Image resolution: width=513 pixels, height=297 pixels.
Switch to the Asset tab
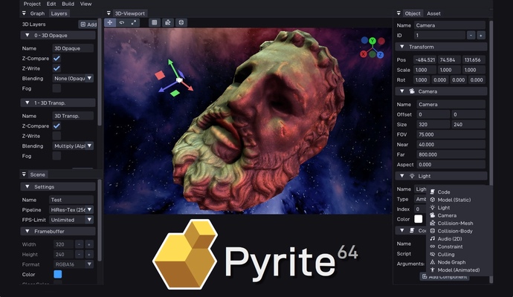433,13
